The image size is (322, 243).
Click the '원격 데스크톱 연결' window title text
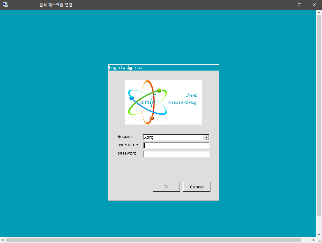(56, 5)
